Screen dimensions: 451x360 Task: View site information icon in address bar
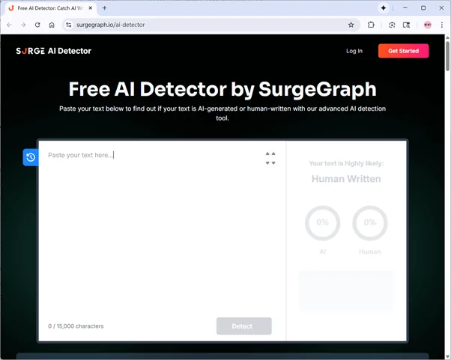68,25
